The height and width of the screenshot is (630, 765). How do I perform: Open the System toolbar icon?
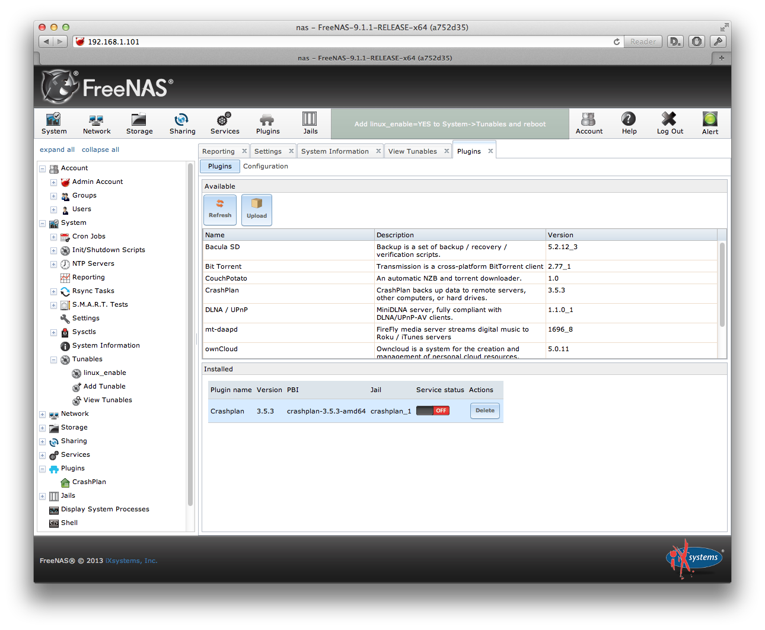(x=54, y=123)
